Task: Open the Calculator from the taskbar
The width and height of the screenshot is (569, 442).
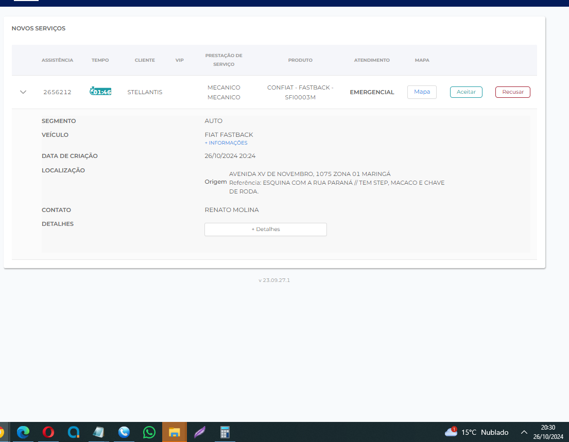Action: 225,432
